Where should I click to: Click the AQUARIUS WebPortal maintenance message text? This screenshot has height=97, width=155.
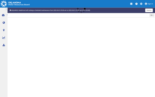coord(51,10)
